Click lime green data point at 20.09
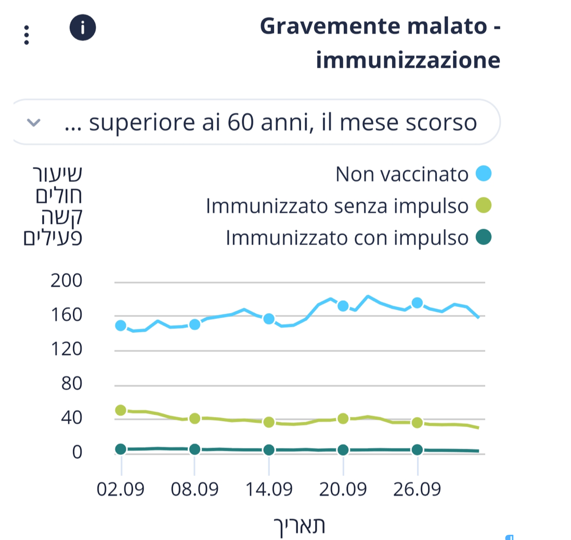The width and height of the screenshot is (571, 540). click(343, 418)
